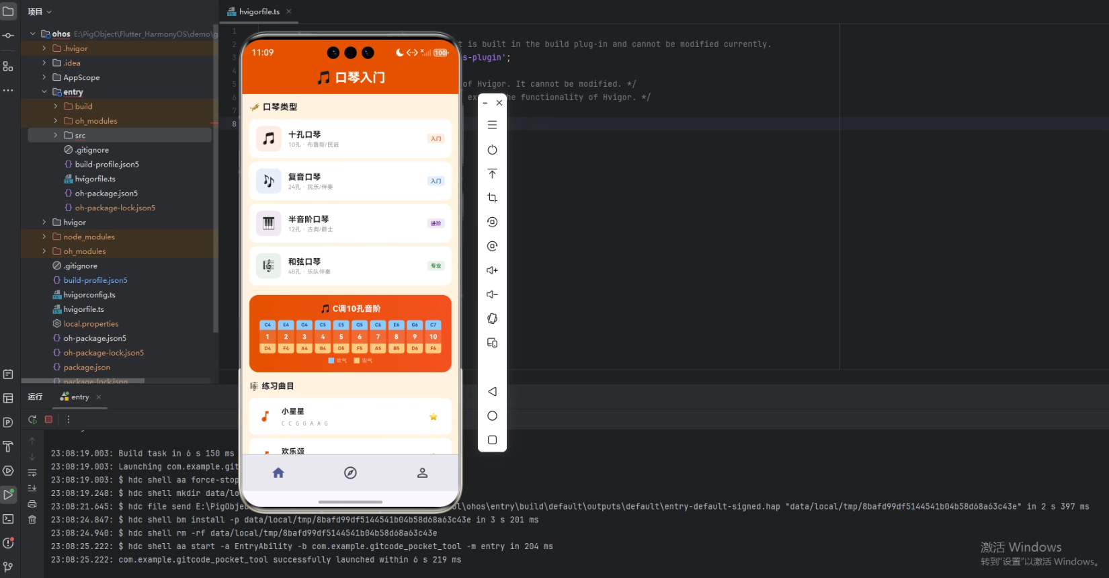
Task: Close the hvigorfile.ts editor tab
Action: pos(289,11)
